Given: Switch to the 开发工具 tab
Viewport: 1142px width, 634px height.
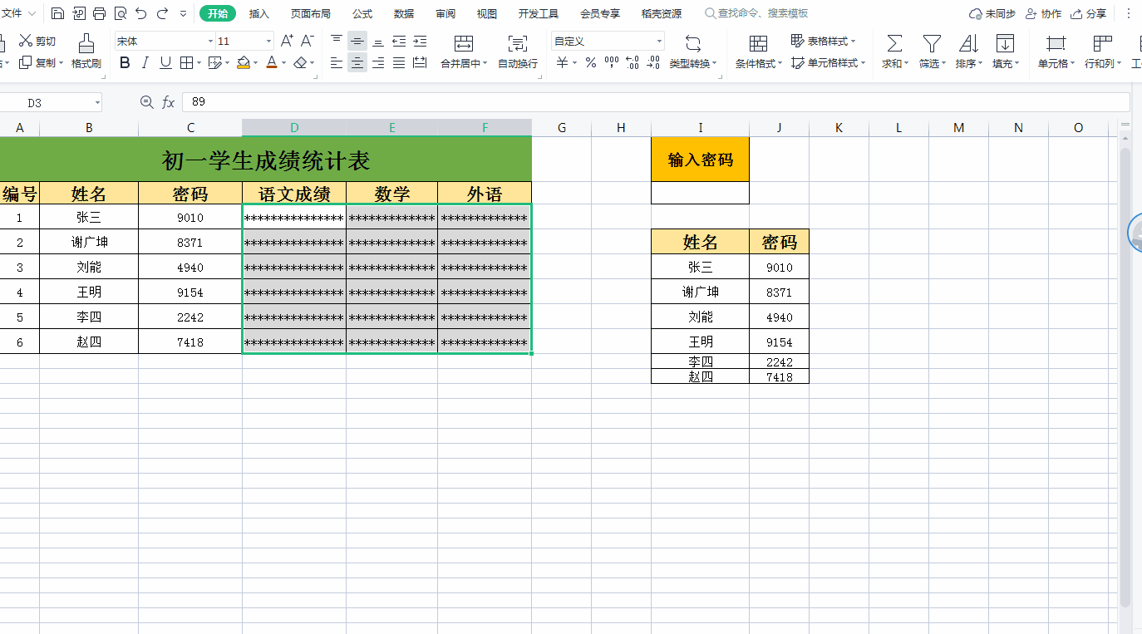Looking at the screenshot, I should point(539,13).
